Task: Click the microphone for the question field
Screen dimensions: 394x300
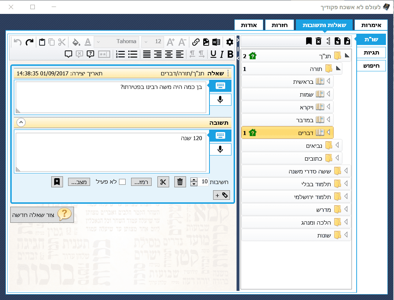Action: [220, 100]
